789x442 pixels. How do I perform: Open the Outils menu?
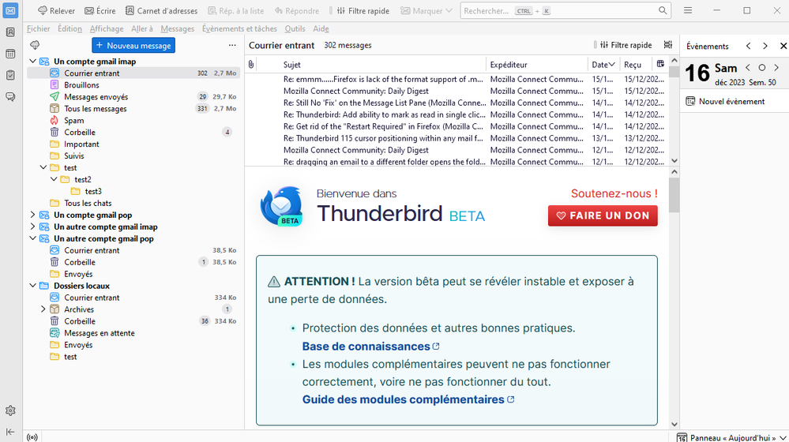295,28
